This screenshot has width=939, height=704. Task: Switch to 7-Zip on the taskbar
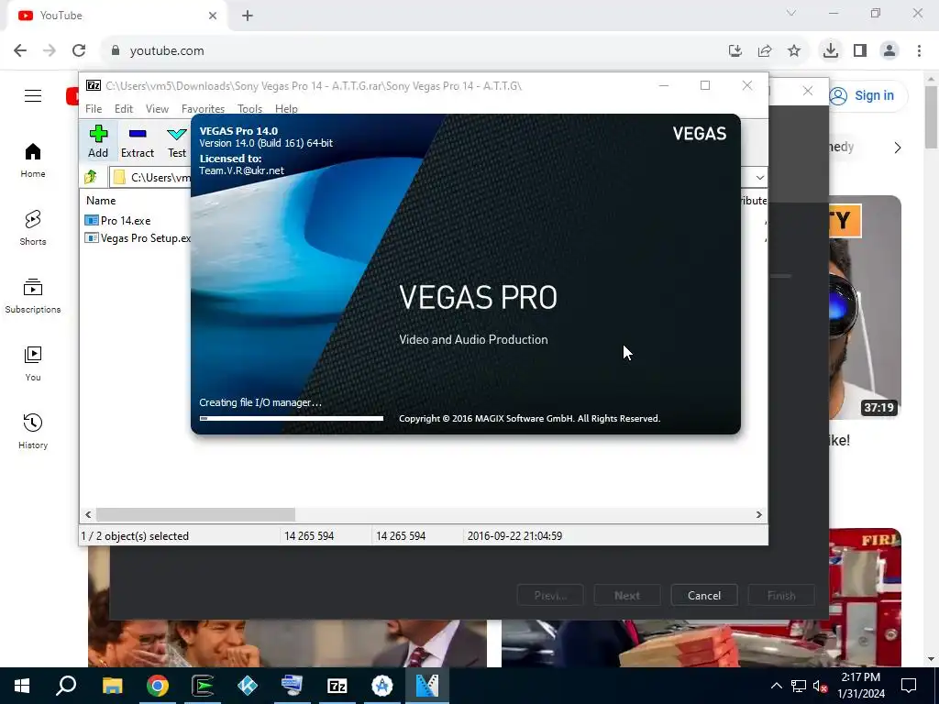337,686
